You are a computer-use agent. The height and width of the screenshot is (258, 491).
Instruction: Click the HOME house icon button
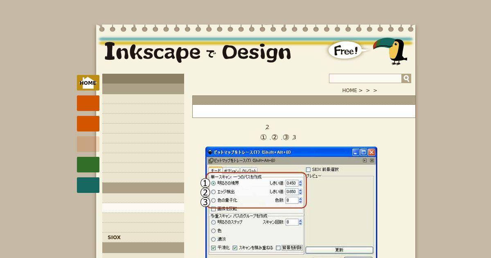(88, 83)
